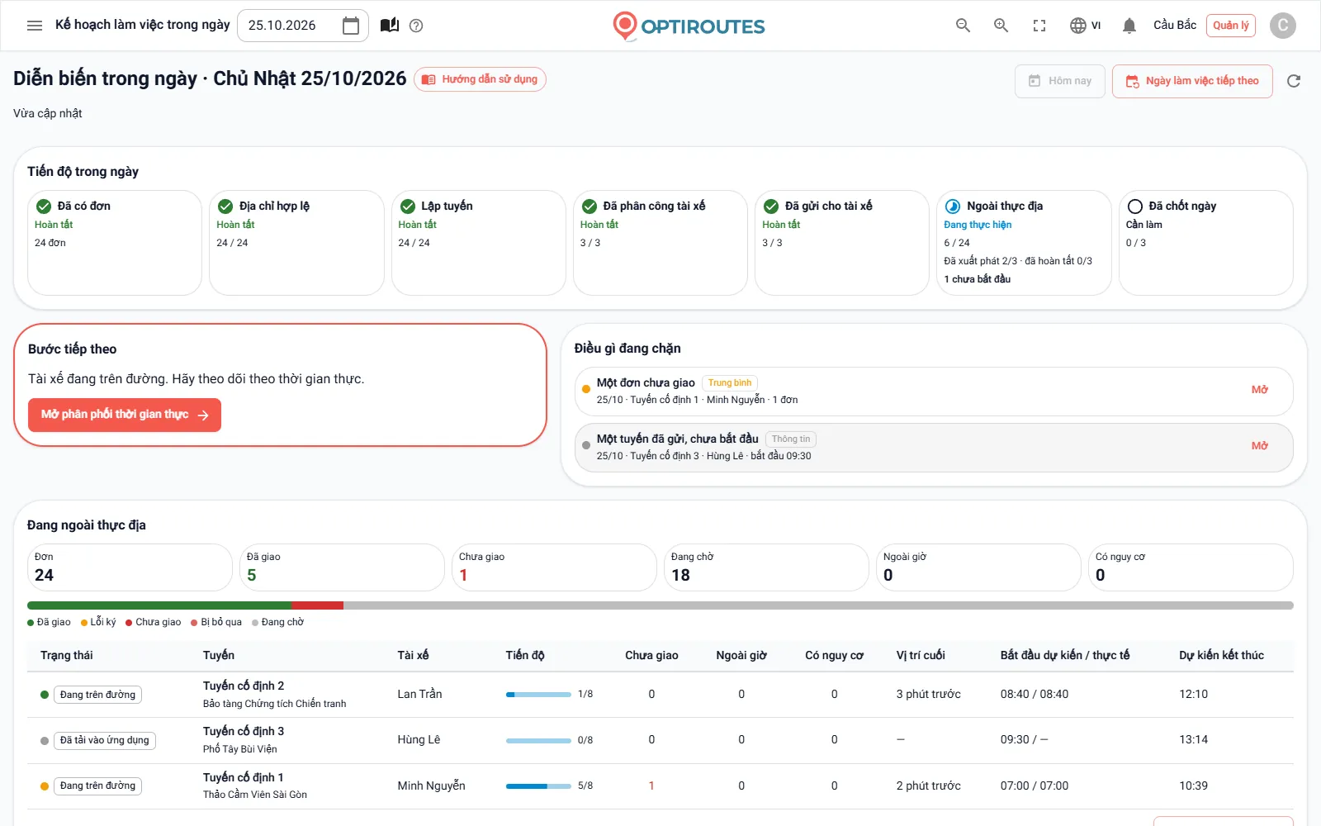Open the Đã gửi cho tài xế step

click(x=842, y=243)
